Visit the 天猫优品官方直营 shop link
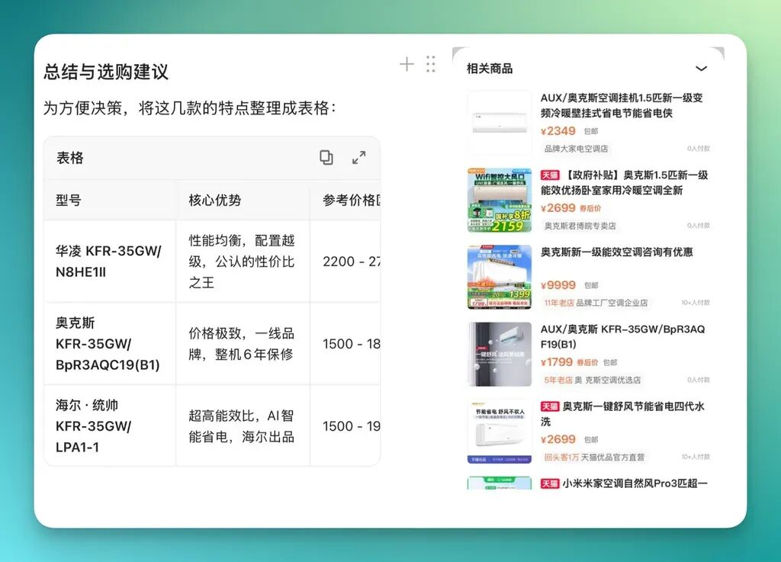This screenshot has width=781, height=562. point(612,458)
